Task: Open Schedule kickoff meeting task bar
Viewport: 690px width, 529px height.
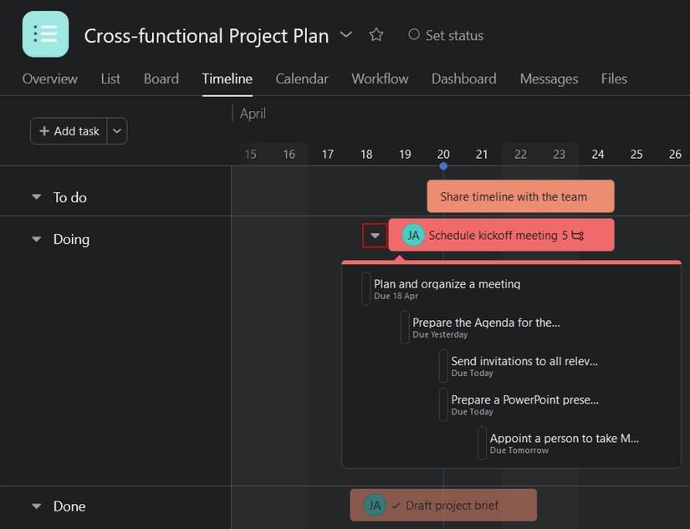Action: point(501,236)
